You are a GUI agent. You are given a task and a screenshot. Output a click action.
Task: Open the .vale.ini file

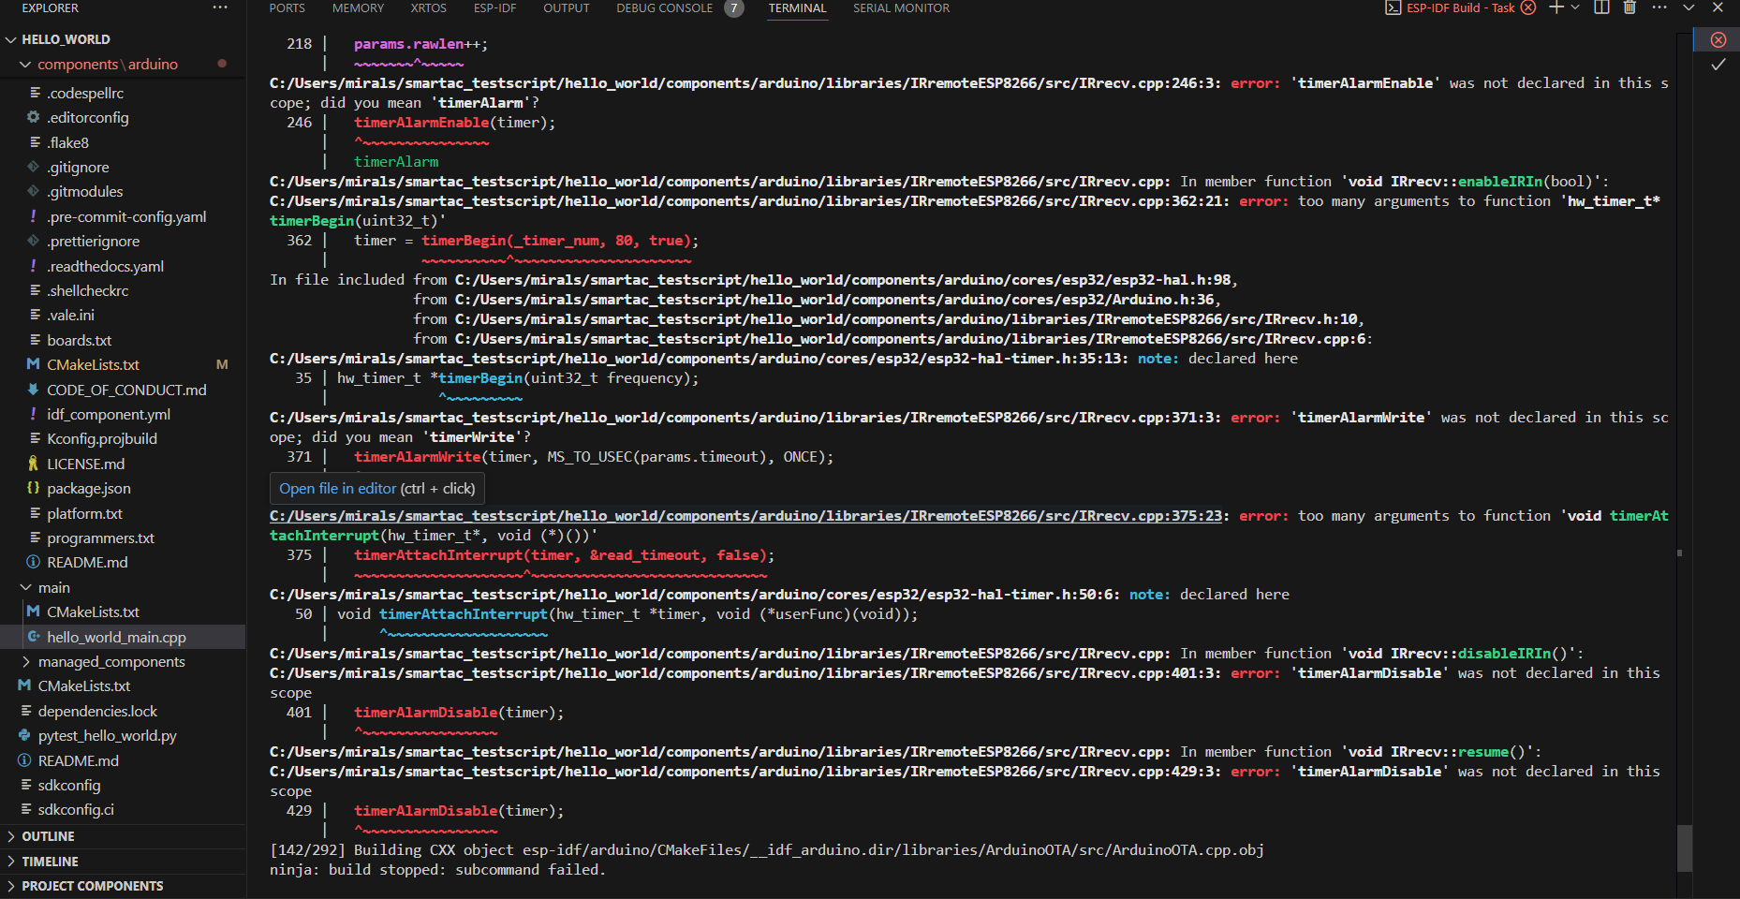point(71,316)
